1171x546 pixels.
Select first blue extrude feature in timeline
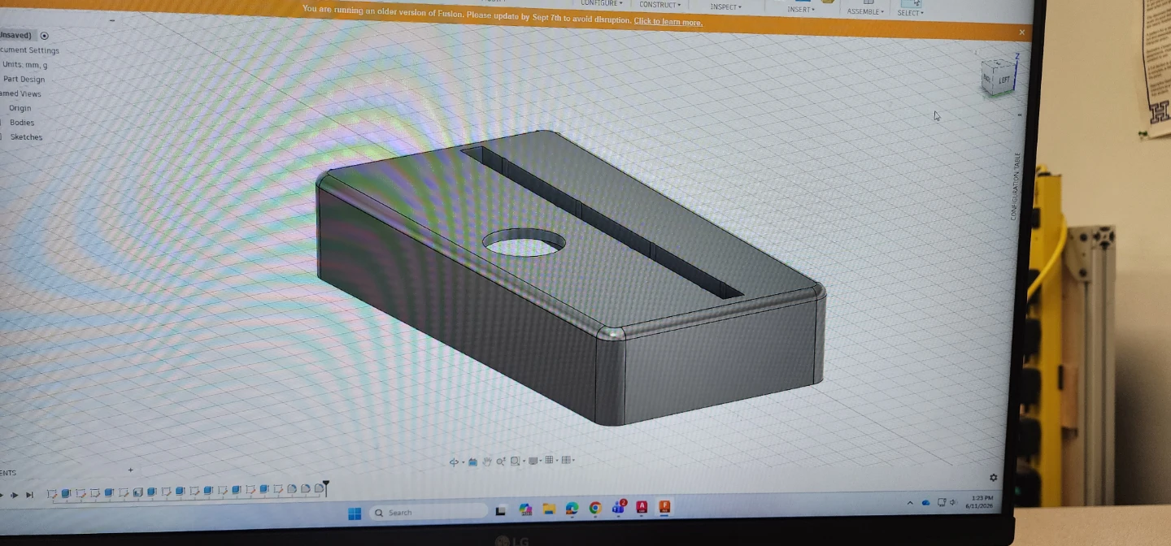[66, 492]
